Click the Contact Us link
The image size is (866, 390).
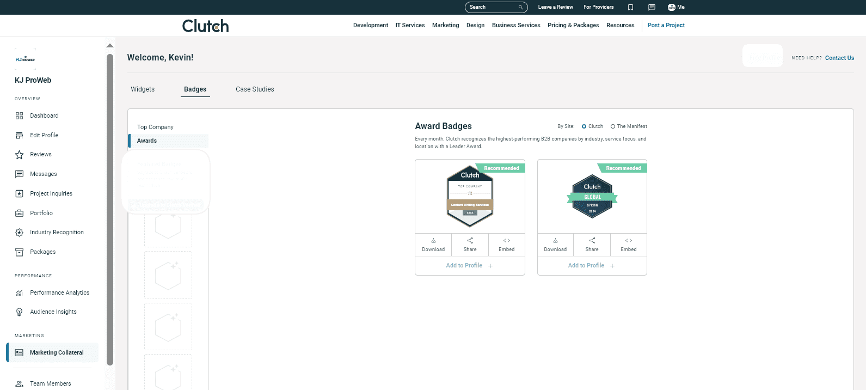coord(839,58)
